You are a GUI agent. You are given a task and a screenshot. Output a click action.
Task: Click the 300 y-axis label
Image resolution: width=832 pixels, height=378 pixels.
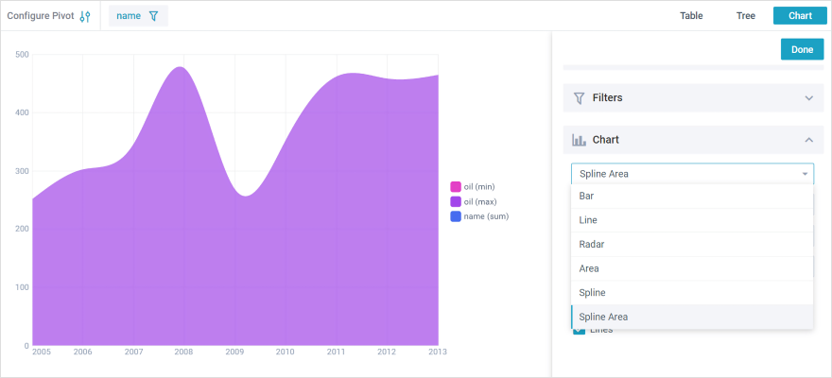23,171
